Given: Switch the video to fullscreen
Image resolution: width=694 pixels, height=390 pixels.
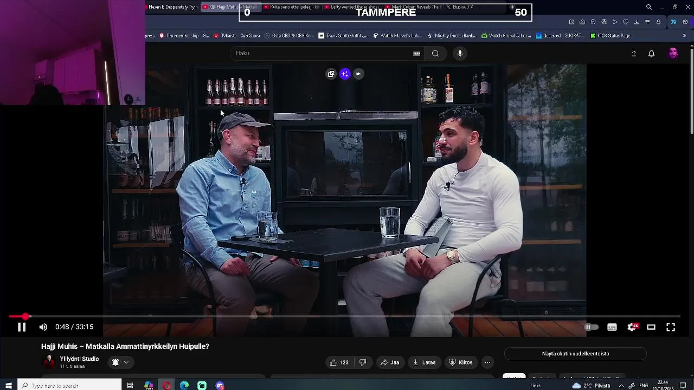Looking at the screenshot, I should (x=671, y=327).
